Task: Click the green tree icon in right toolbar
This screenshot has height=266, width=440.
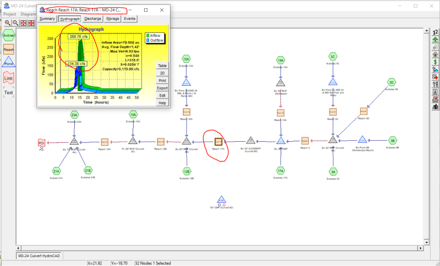Action: tap(435, 40)
